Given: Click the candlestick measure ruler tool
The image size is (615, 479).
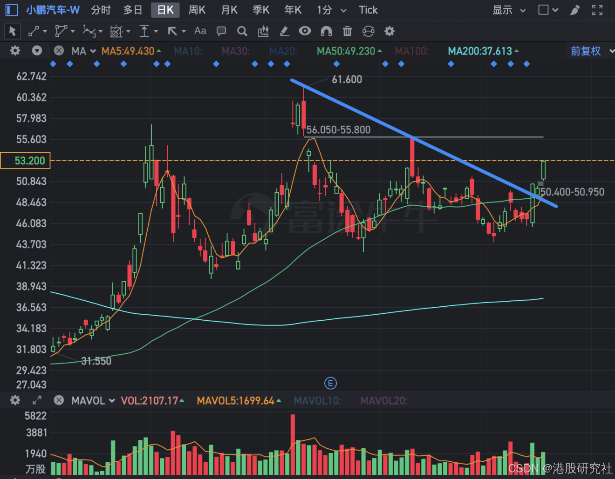Looking at the screenshot, I should (263, 31).
